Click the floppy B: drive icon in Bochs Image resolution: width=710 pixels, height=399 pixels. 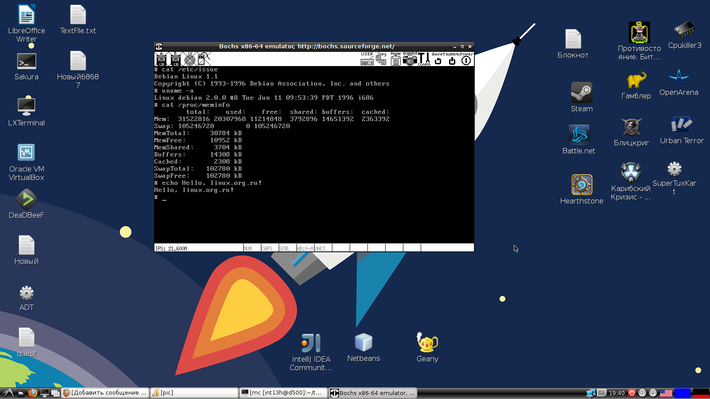point(176,59)
